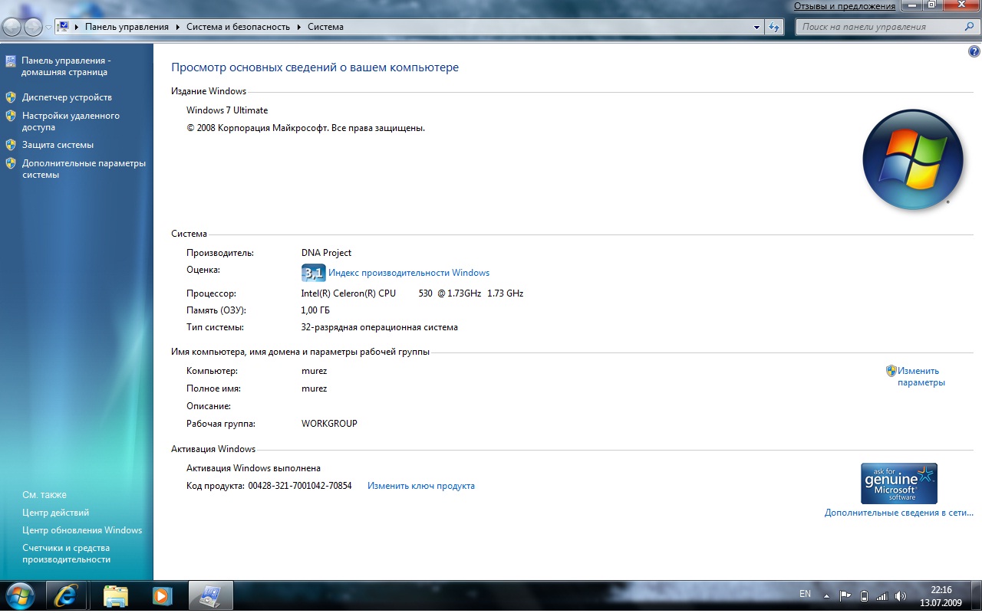Click Изменить параметры link
Screen dimensions: 982x613
click(921, 376)
